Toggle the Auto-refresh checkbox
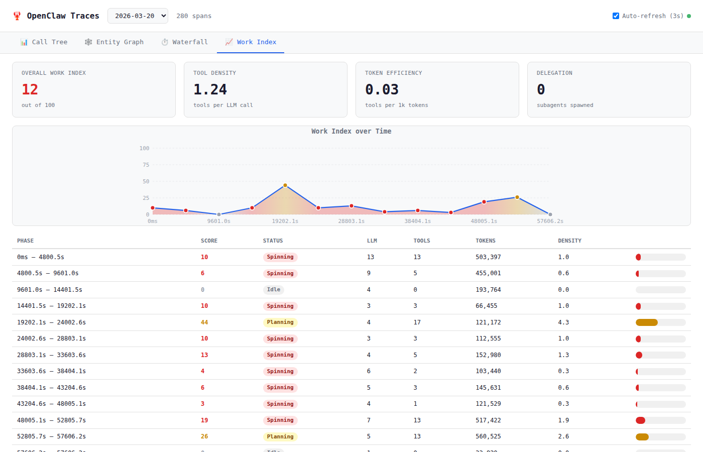Screen dimensions: 703x452 616,16
